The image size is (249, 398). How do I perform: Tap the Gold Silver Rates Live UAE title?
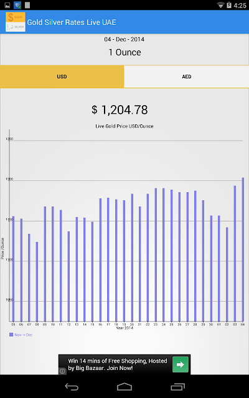(72, 22)
